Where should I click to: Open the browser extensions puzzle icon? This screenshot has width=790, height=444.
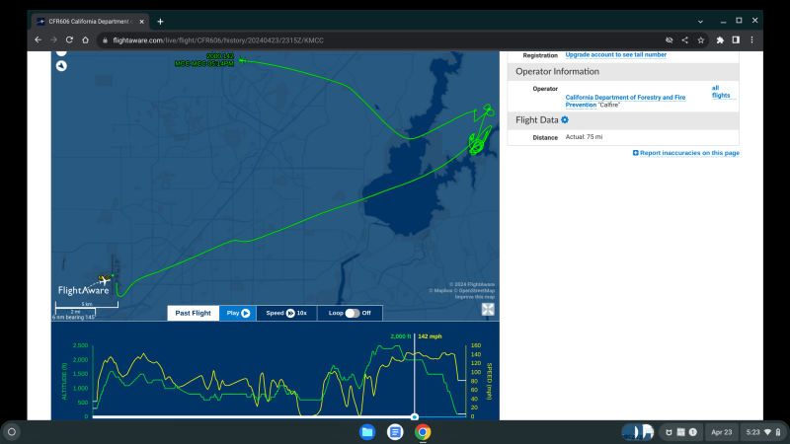pos(720,40)
